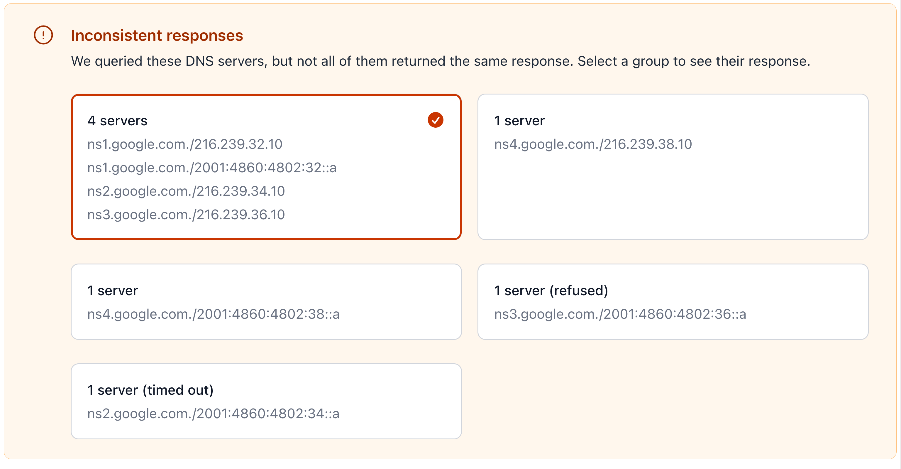
Task: Select the "4 servers" group label
Action: coord(118,121)
